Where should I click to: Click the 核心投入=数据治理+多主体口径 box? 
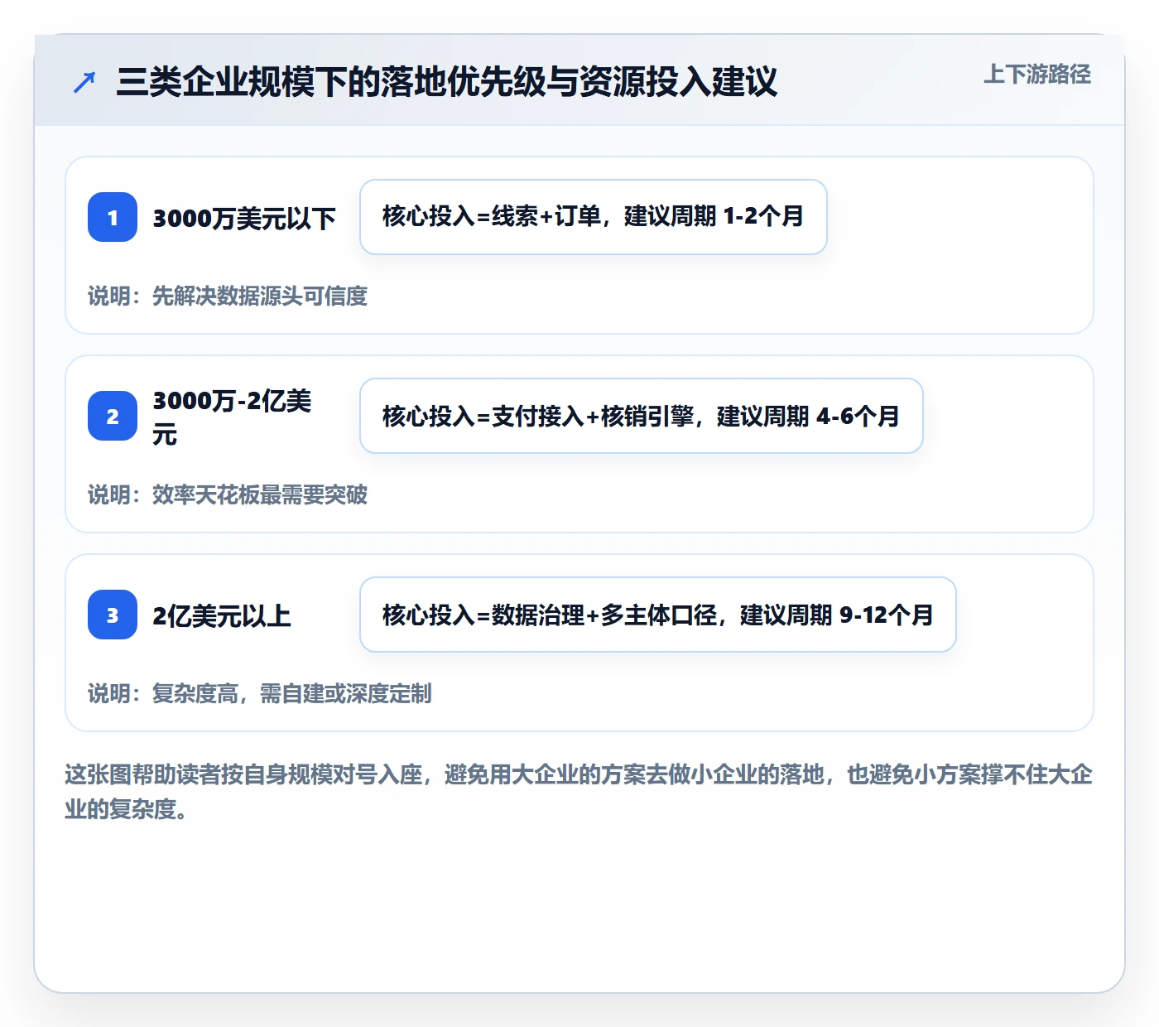(658, 615)
